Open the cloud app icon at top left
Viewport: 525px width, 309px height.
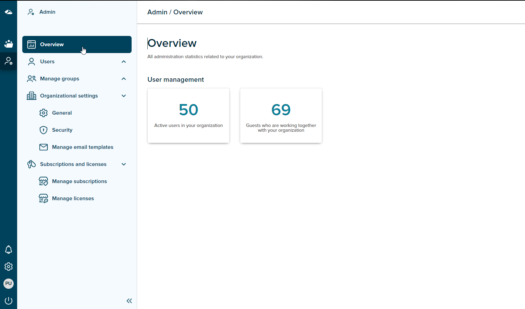[x=9, y=12]
